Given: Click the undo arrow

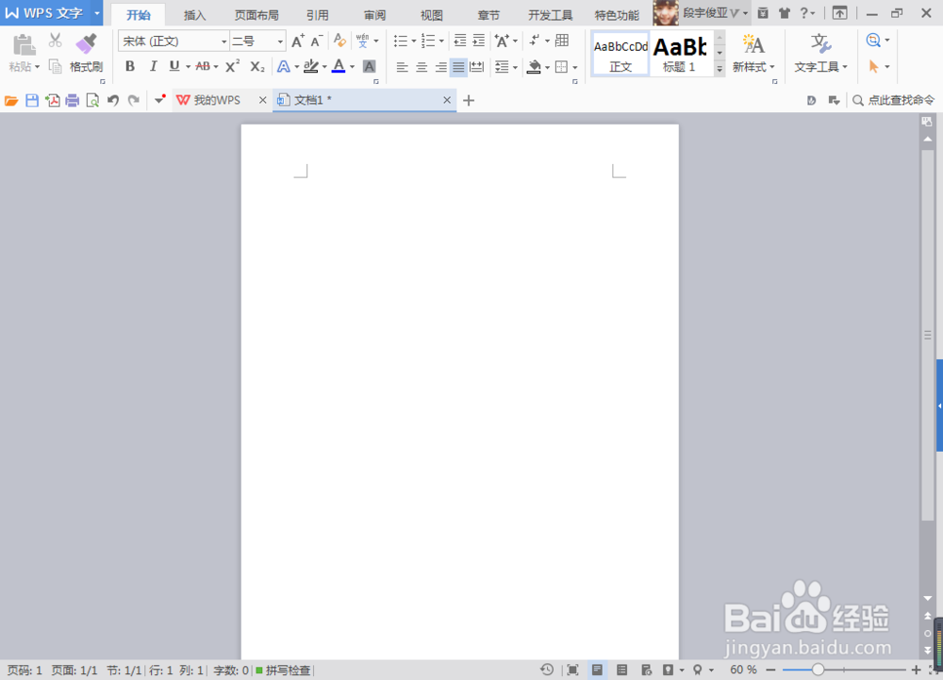Looking at the screenshot, I should [113, 100].
